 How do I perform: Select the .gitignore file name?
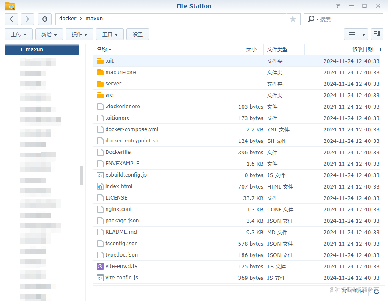pos(117,118)
